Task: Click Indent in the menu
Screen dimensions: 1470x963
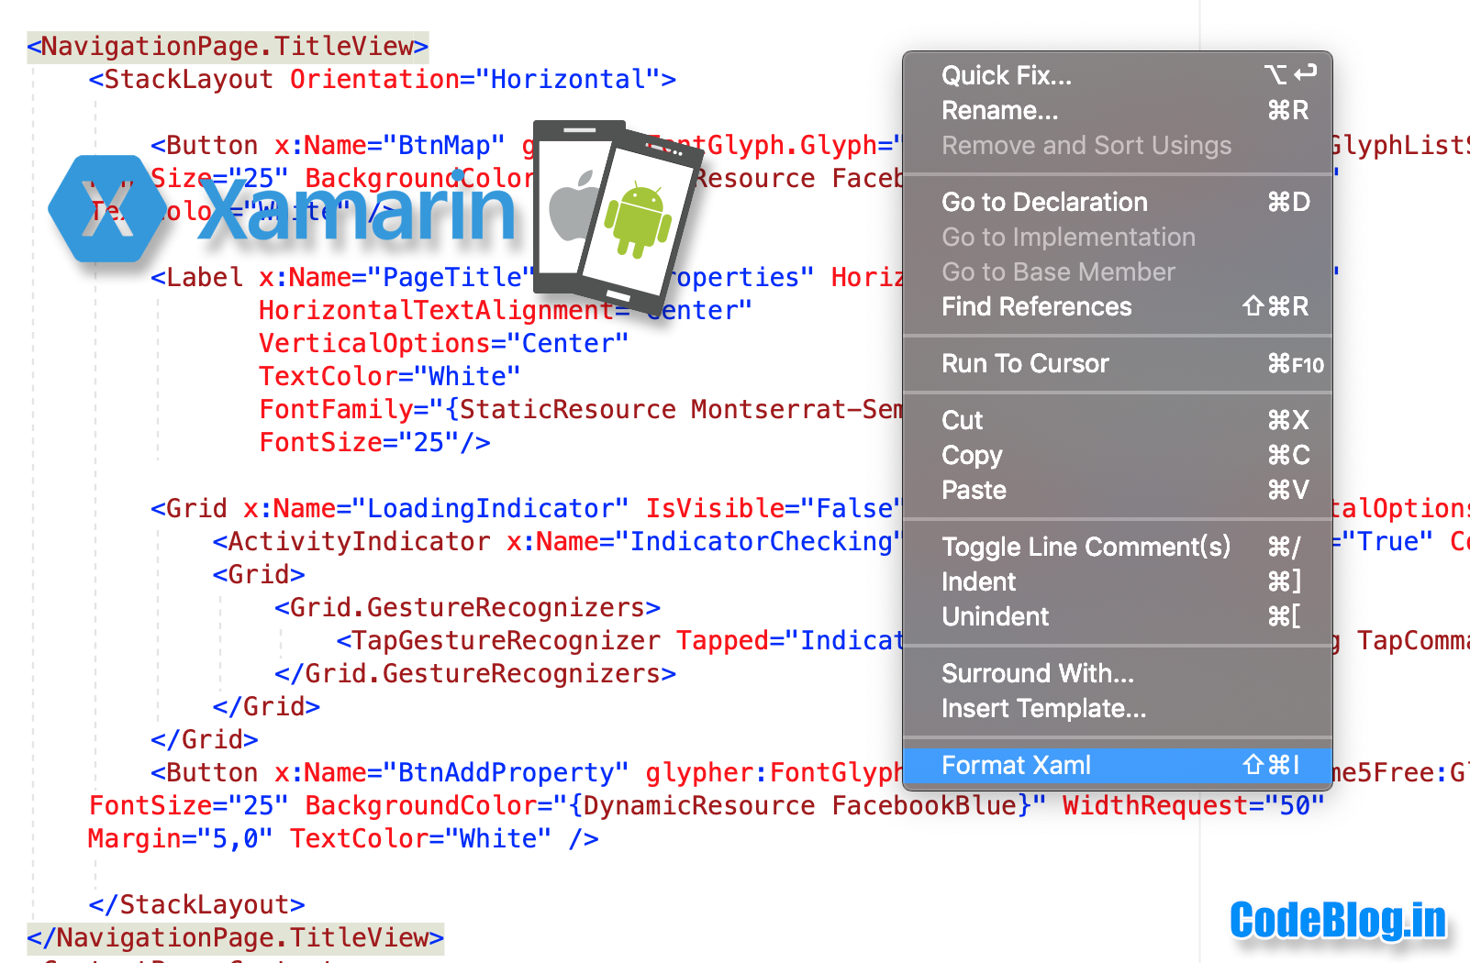Action: (978, 581)
